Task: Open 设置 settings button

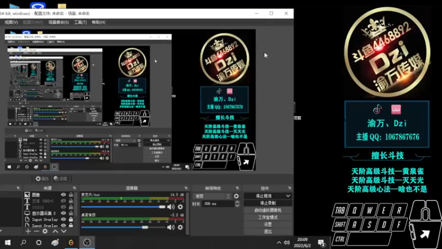Action: coord(268,225)
